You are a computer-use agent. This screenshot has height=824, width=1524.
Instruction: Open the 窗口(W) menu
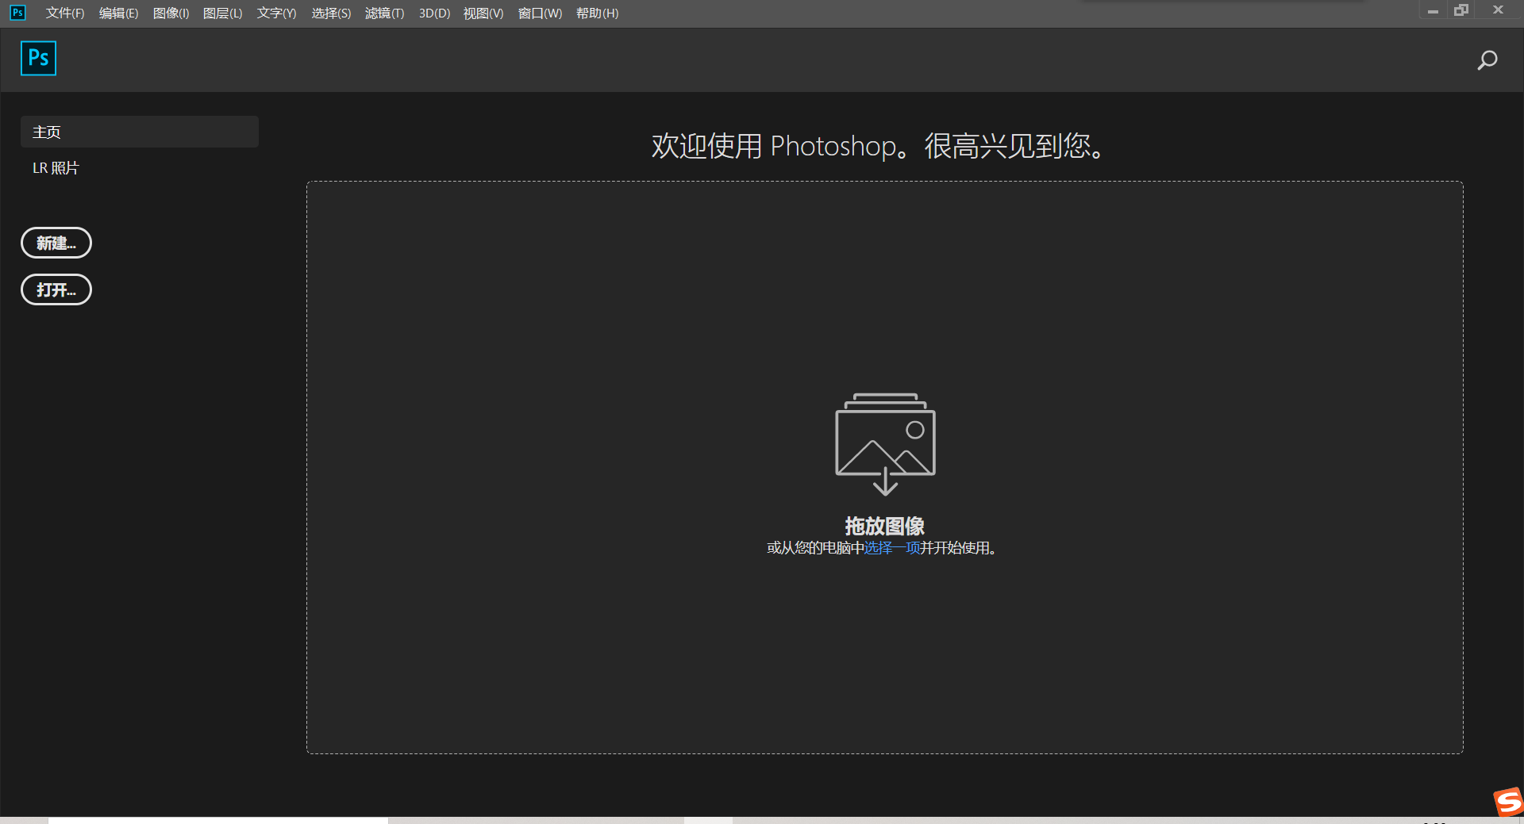click(x=539, y=13)
